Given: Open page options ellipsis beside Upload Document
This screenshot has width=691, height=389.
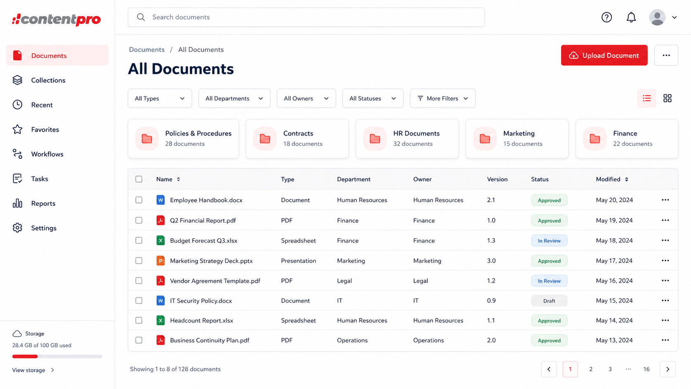Looking at the screenshot, I should 666,55.
